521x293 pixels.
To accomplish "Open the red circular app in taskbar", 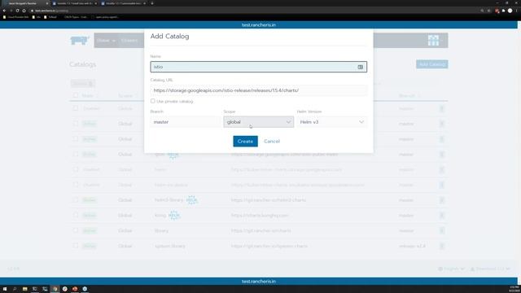I will (75, 289).
